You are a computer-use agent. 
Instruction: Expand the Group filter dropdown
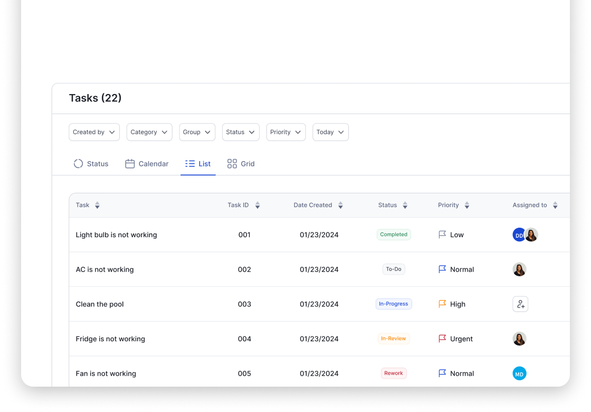pyautogui.click(x=197, y=132)
